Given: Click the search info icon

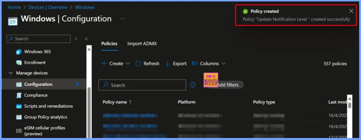Looking at the screenshot, I should [x=193, y=85].
